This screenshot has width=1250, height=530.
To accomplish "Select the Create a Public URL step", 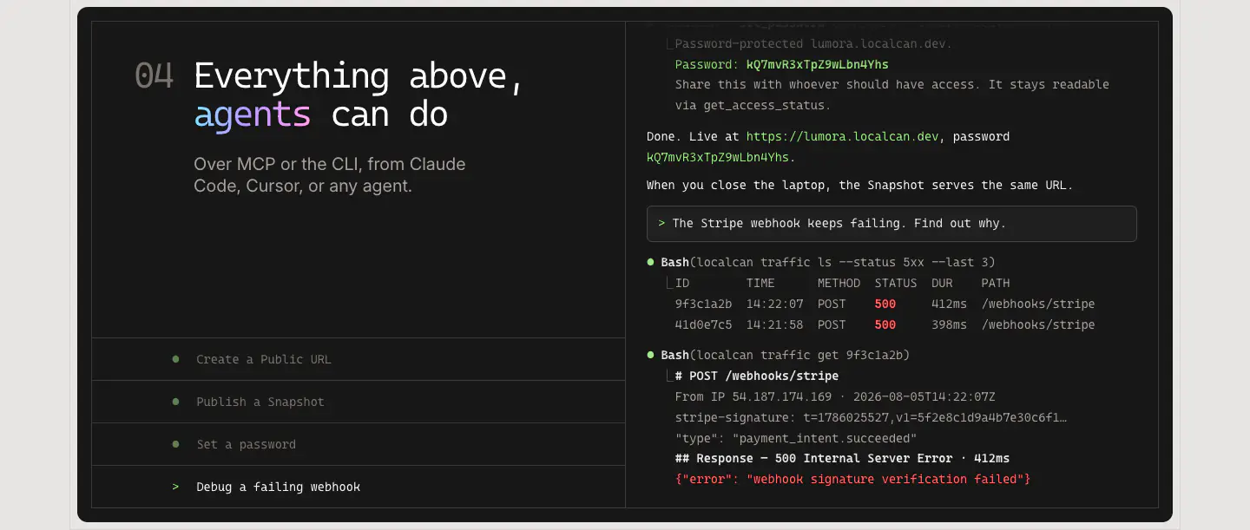I will point(358,359).
